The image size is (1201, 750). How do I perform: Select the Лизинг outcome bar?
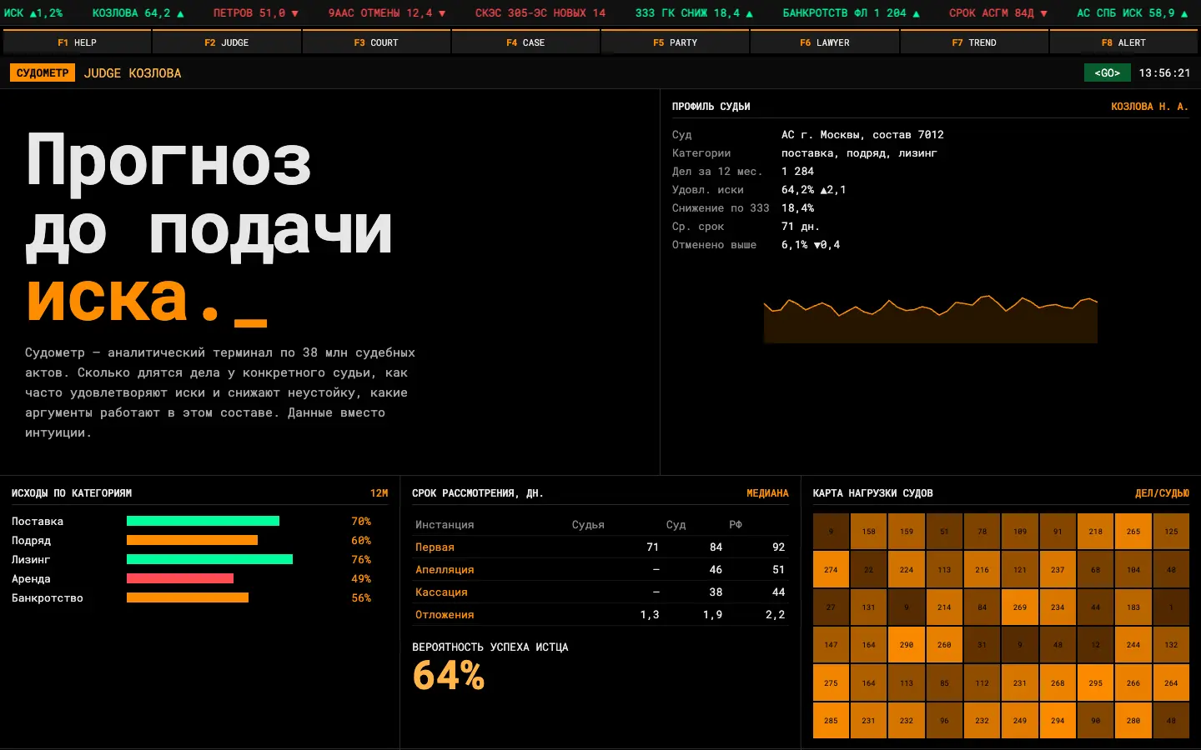click(209, 559)
